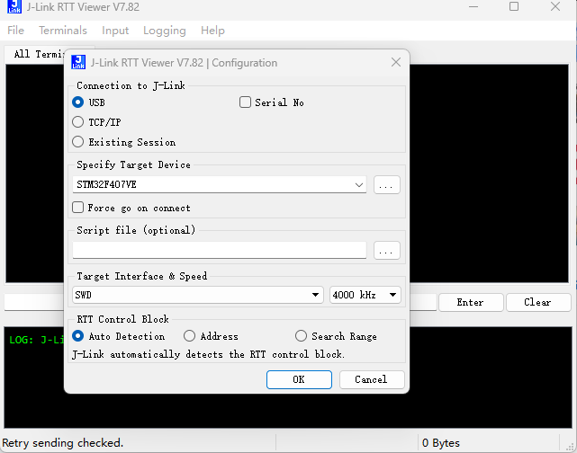Choose the Existing Session radio button

click(77, 142)
